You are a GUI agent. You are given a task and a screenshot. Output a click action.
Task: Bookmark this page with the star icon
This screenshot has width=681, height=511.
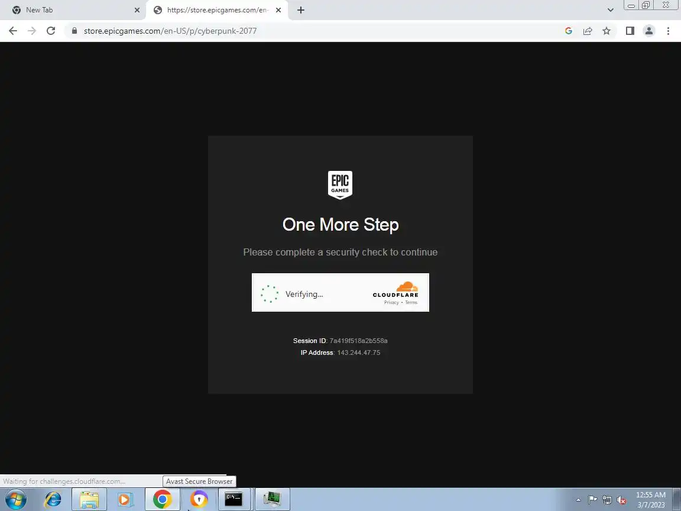(607, 31)
